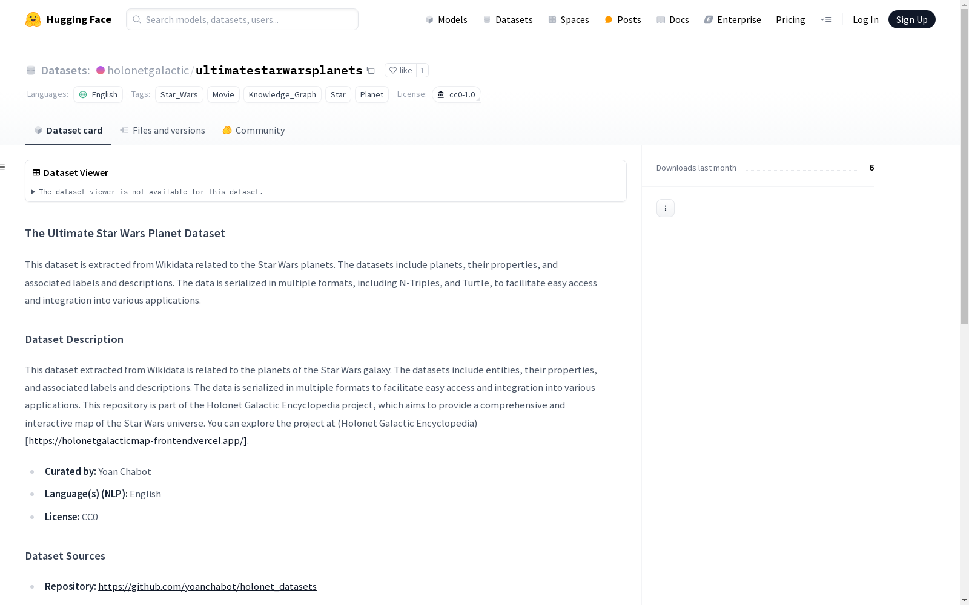969x605 pixels.
Task: Open the Pricing page link
Action: point(790,19)
